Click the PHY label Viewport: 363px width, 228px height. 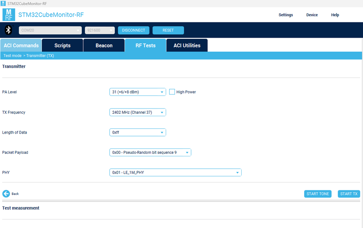tap(6, 172)
